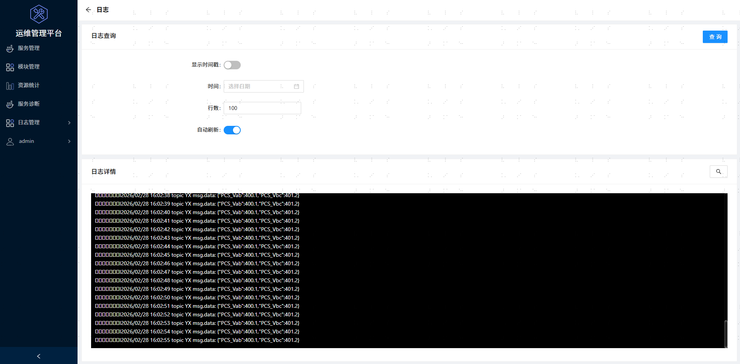Go to 服务诊断 menu item
Viewport: 740px width, 364px height.
[29, 104]
